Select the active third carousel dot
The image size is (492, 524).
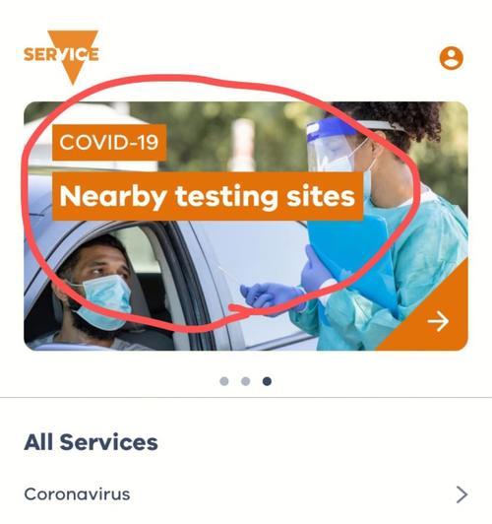tap(267, 381)
